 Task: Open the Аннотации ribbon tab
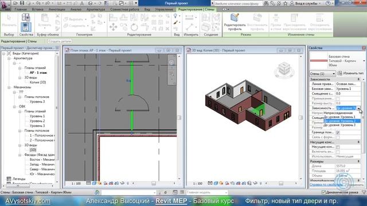pos(57,9)
